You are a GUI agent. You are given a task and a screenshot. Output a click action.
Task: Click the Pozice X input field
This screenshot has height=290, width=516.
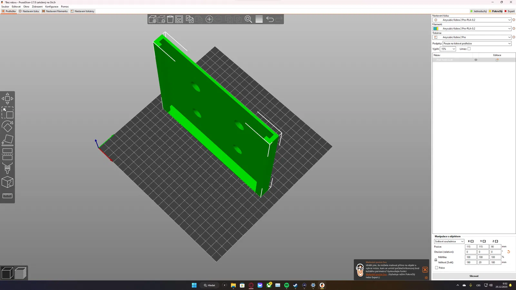point(471,247)
